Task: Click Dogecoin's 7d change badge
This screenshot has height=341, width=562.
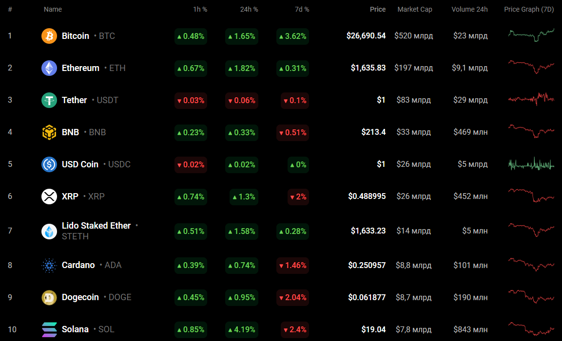Action: (x=292, y=297)
